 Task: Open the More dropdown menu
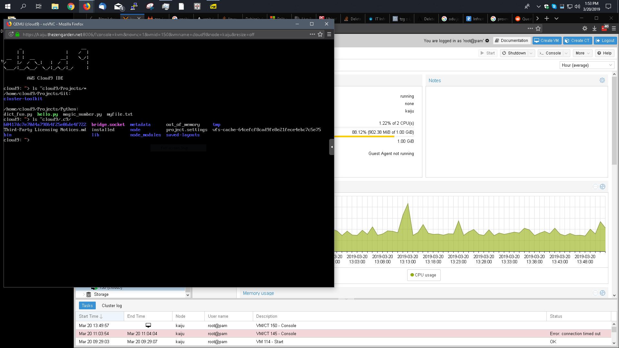click(583, 53)
